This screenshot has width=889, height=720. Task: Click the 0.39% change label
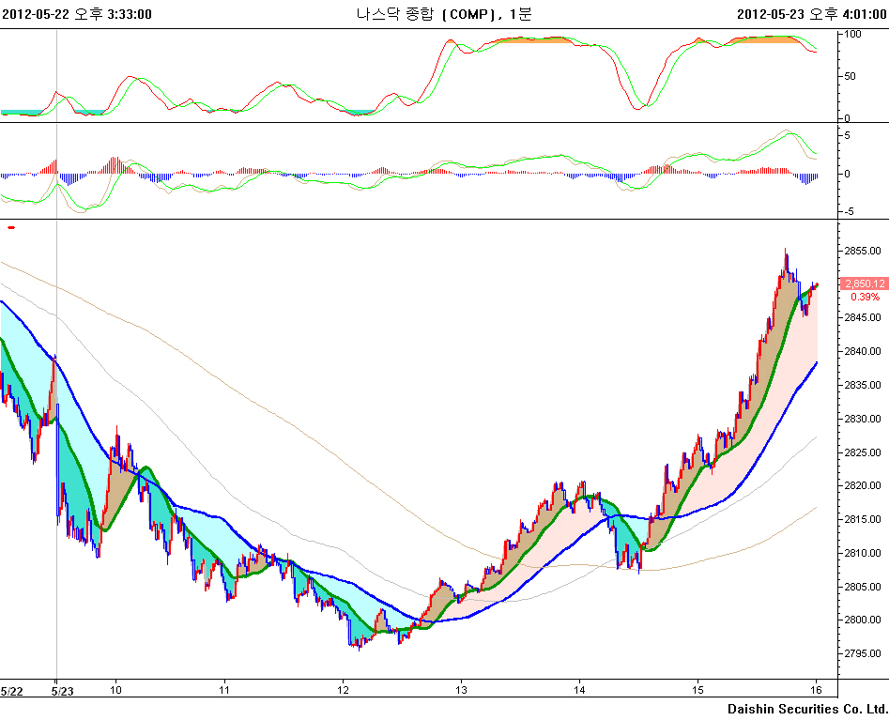[x=865, y=297]
